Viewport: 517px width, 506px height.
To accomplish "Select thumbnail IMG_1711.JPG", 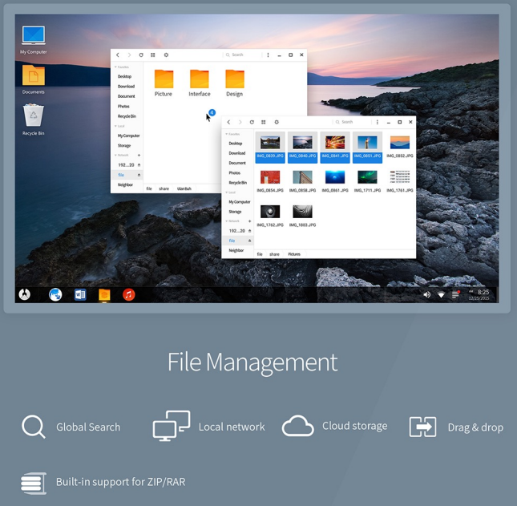I will 367,181.
